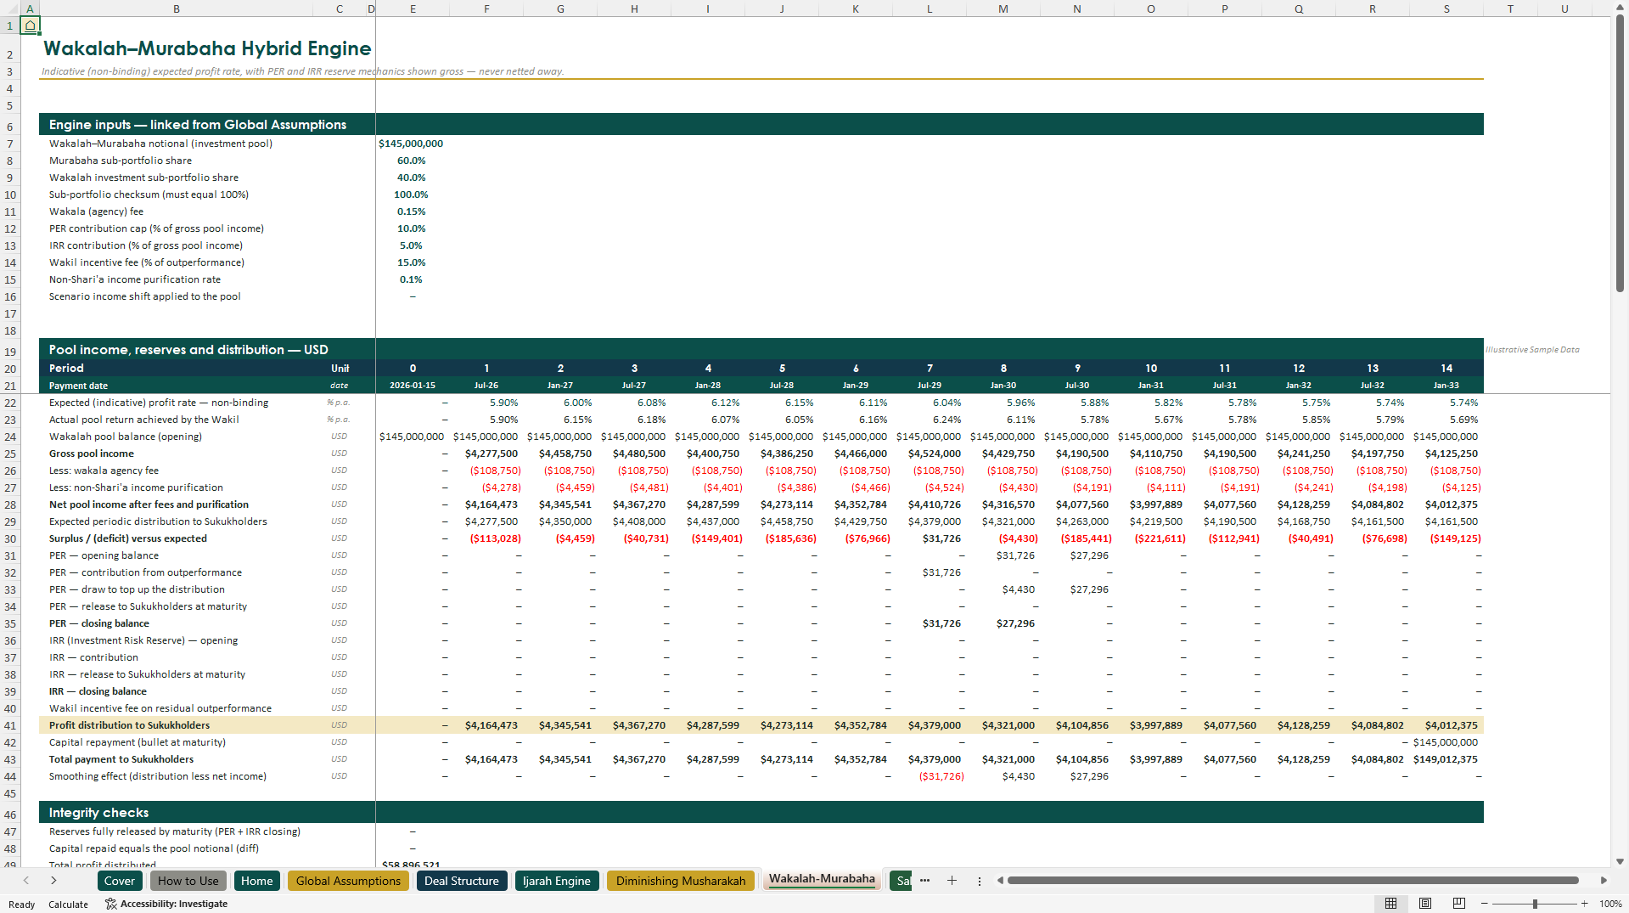Open the How to Use sheet tab
The height and width of the screenshot is (913, 1629).
(188, 881)
